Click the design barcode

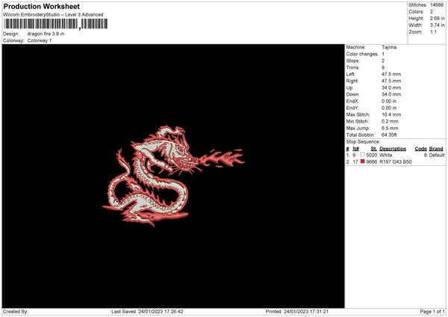pyautogui.click(x=56, y=24)
